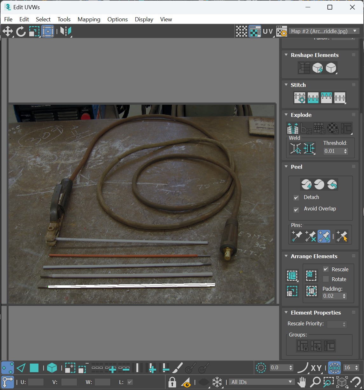364x390 pixels.
Task: Click Pack Custom icon in Arrange Elements
Action: point(292,276)
